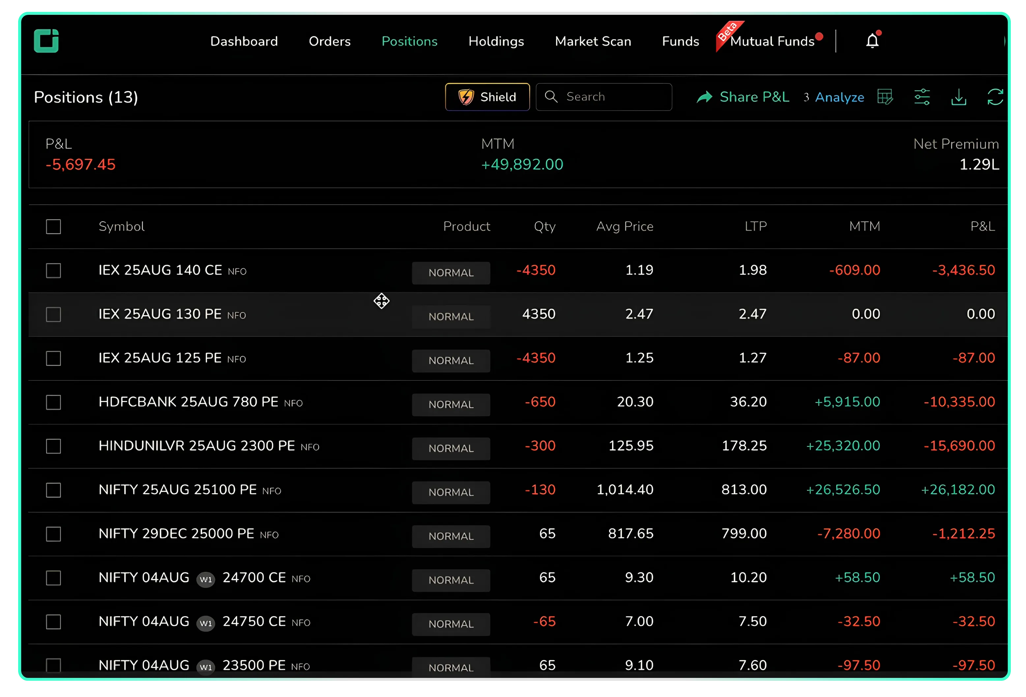Click the "HDFCBANK 25AUG 780 PE" symbol
The height and width of the screenshot is (697, 1026).
tap(189, 402)
